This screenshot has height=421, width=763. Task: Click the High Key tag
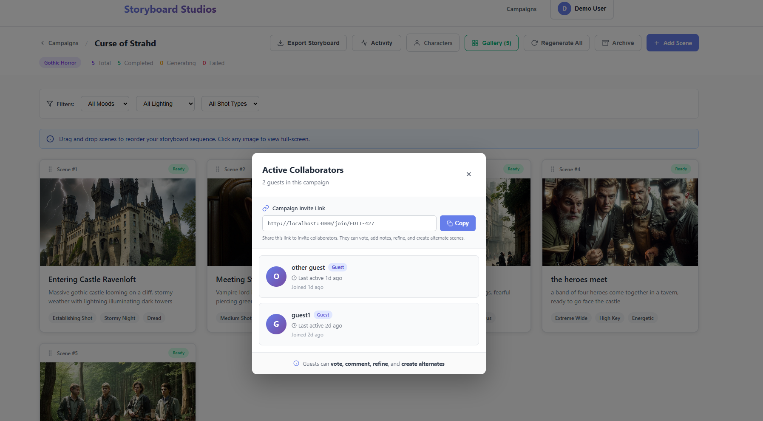(610, 318)
